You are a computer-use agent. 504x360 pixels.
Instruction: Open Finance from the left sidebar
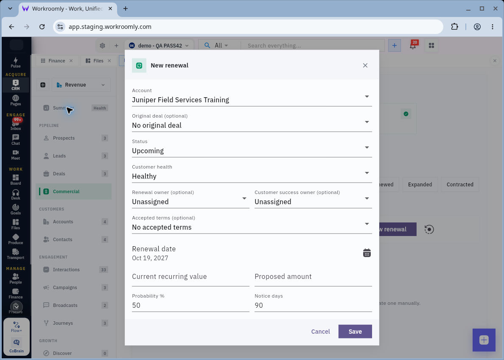pyautogui.click(x=15, y=293)
